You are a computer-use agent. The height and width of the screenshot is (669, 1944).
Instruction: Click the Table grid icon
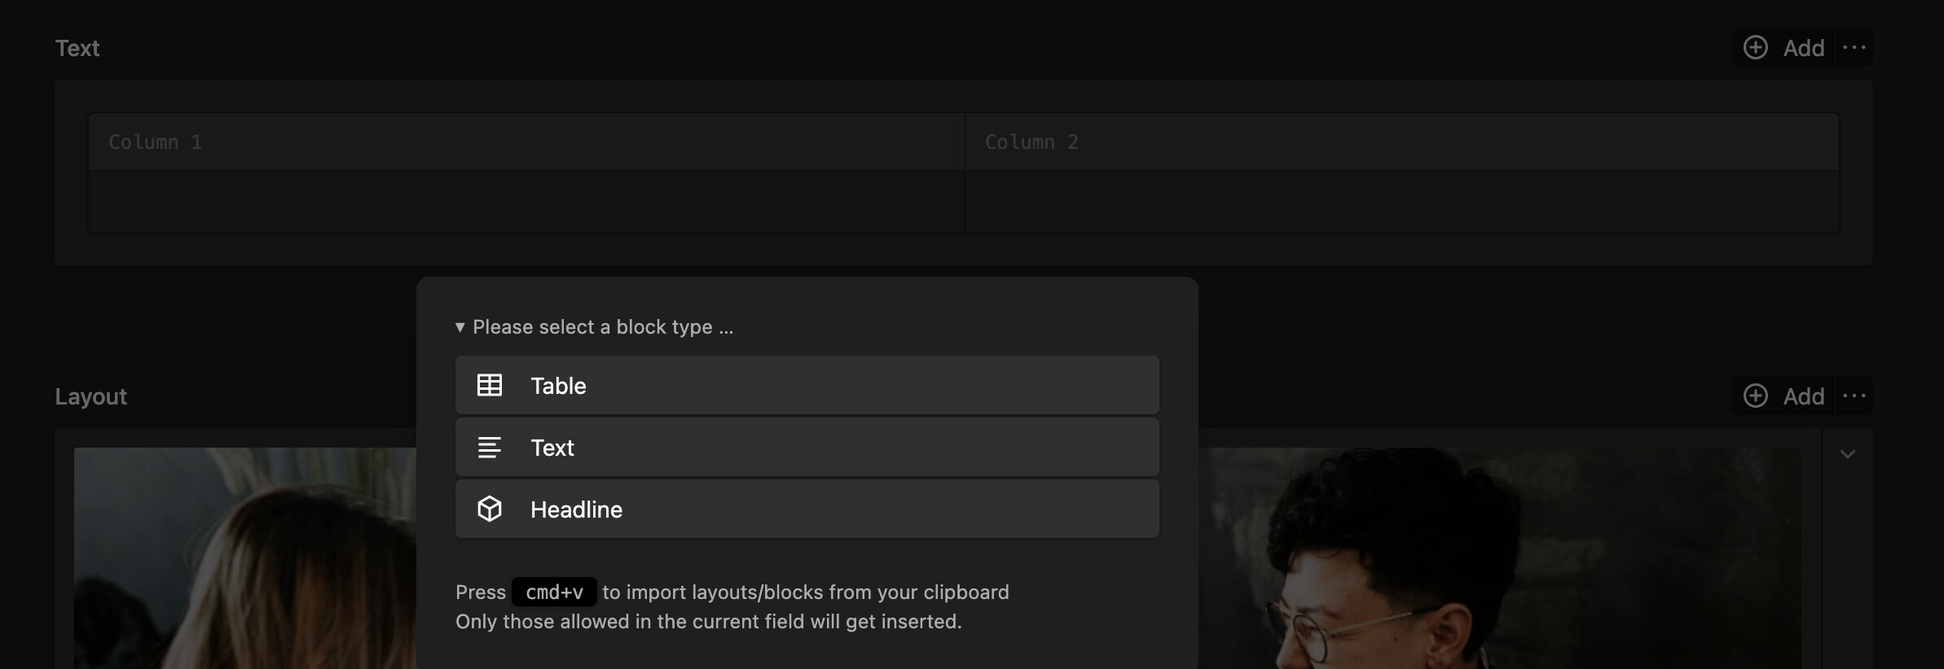click(x=490, y=385)
